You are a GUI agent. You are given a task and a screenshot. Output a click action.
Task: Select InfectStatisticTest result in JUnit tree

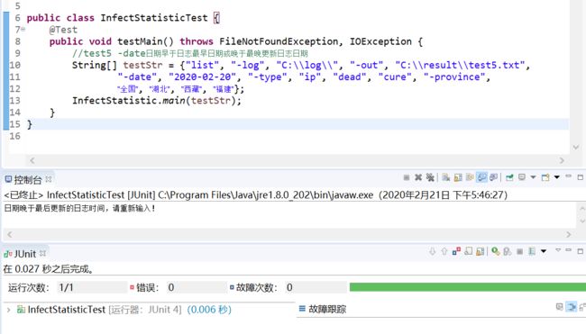[x=124, y=310]
